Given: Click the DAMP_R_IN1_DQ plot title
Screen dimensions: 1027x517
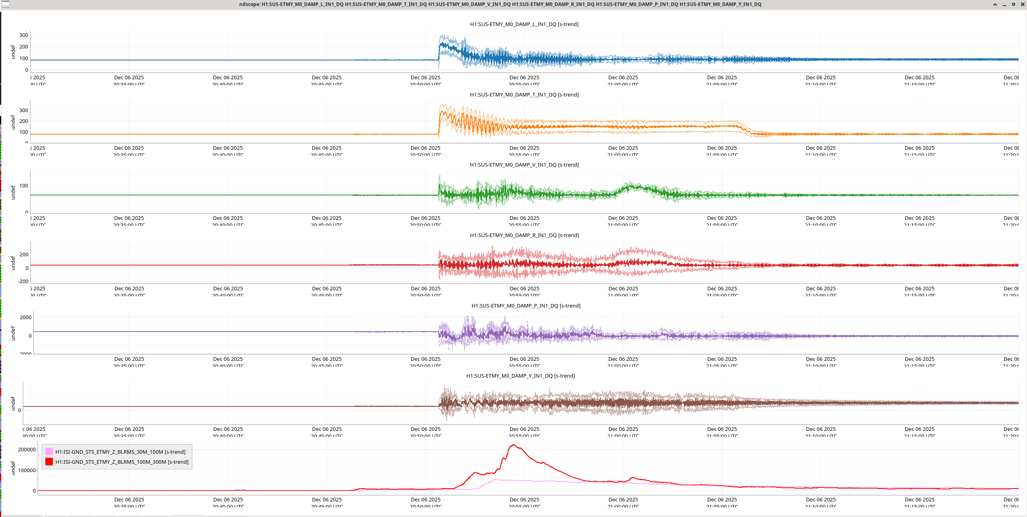Looking at the screenshot, I should click(x=524, y=235).
